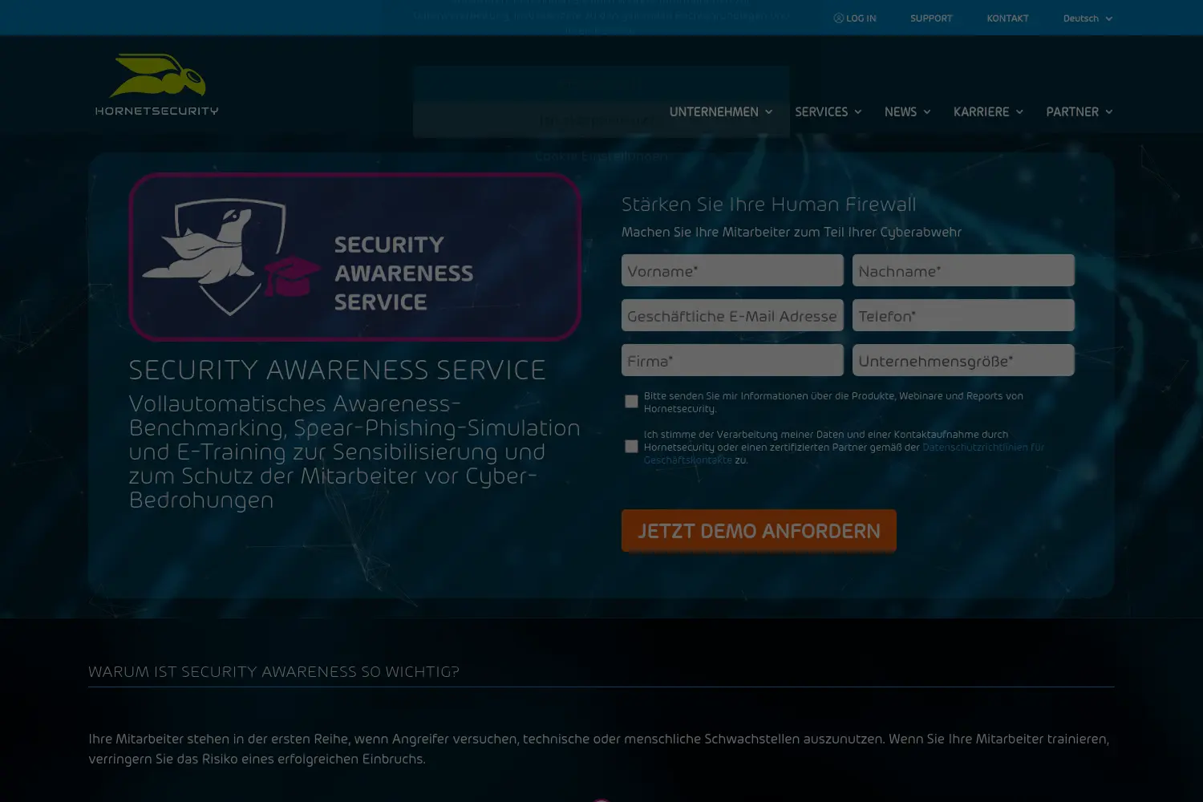Screen dimensions: 1203x802
Task: Click into the Nachname field
Action: coord(963,270)
